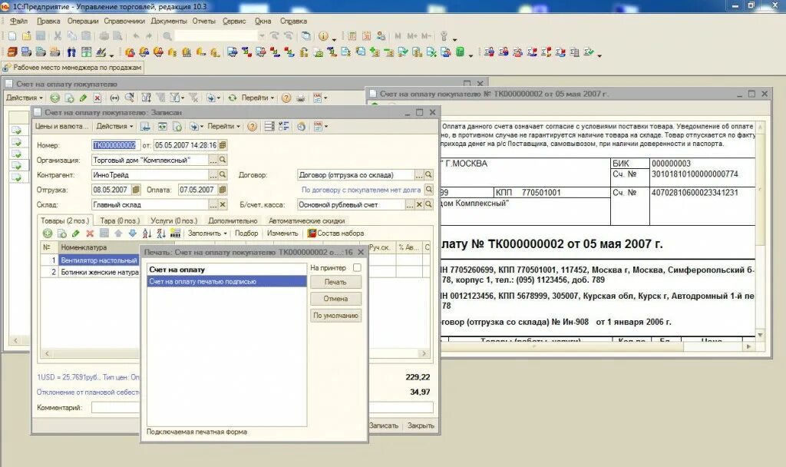786x467 pixels.
Task: Switch to the Дополнительно tab
Action: (233, 220)
